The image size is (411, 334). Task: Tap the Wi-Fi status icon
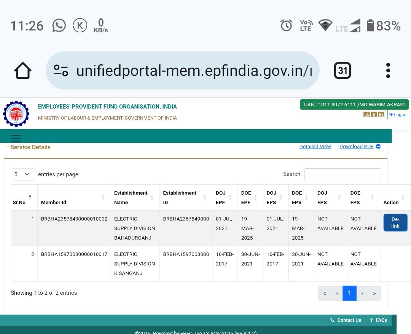[325, 25]
